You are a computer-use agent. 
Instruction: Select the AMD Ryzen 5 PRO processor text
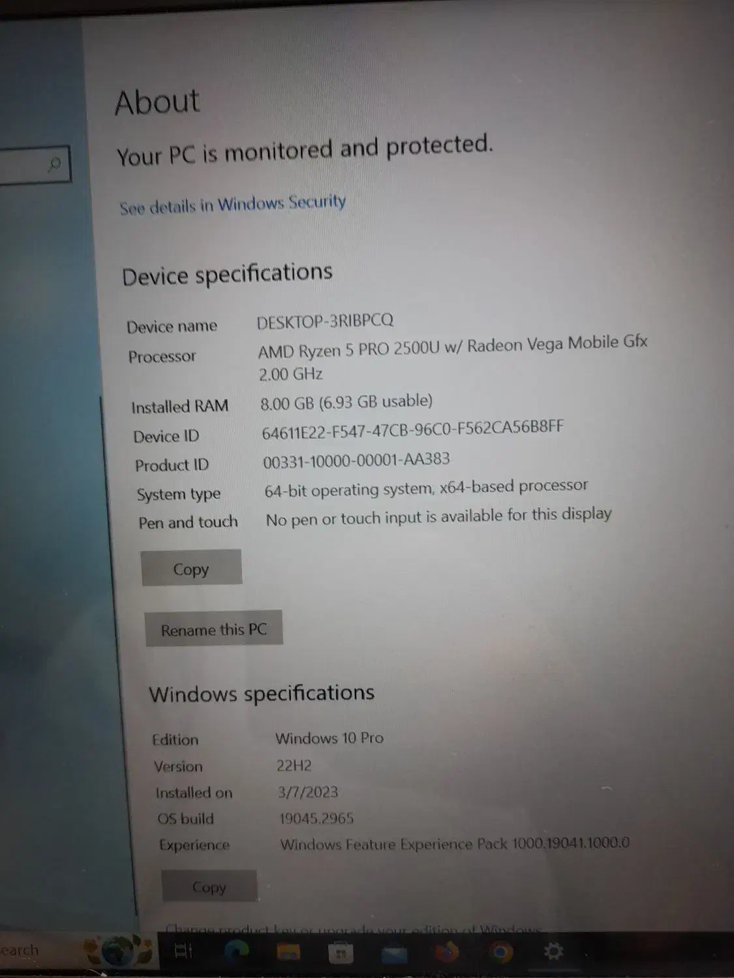[452, 358]
